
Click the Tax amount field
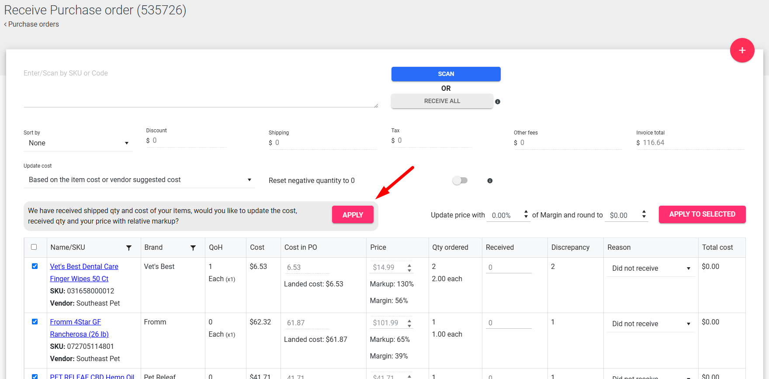click(x=434, y=141)
